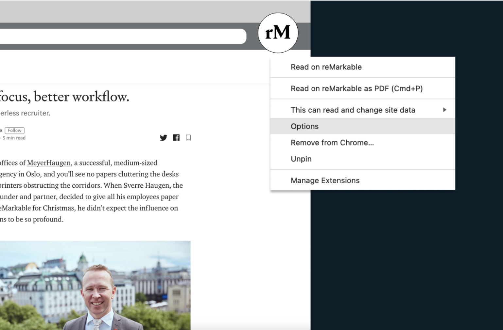Choose Read on reMarkable as PDF
The height and width of the screenshot is (330, 503).
356,88
